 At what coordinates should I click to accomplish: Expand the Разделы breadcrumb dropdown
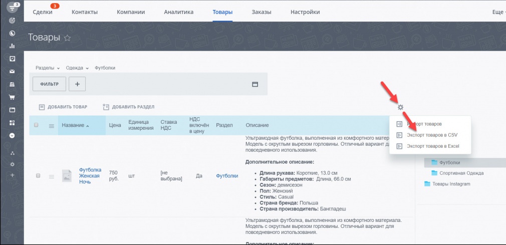(x=48, y=68)
